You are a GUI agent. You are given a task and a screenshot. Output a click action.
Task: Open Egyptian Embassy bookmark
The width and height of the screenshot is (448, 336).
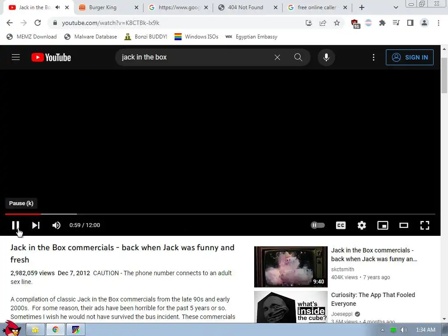pos(252,37)
